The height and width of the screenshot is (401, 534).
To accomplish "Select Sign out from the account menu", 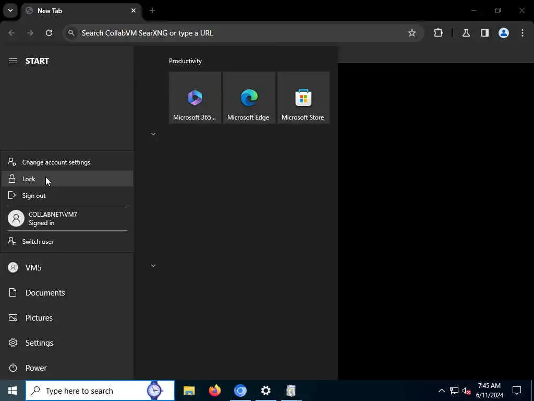I will coord(67,195).
